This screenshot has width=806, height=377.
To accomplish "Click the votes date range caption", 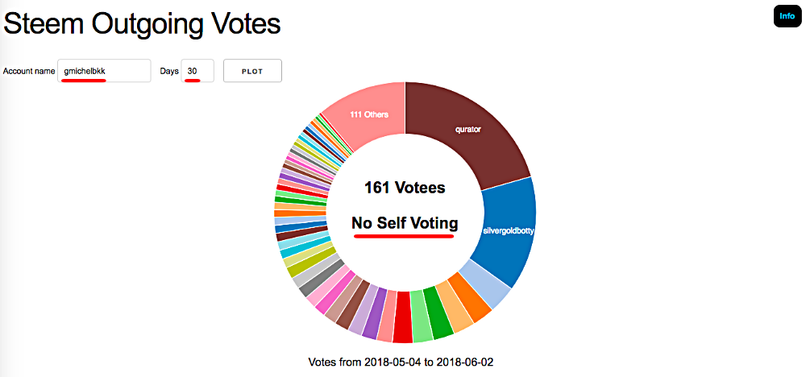I will (x=401, y=362).
